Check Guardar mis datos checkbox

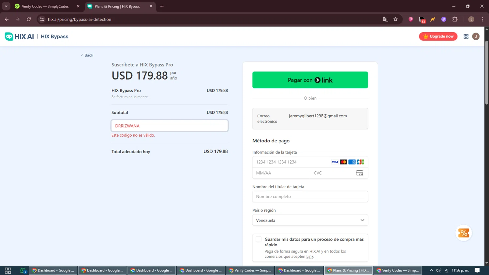(x=259, y=239)
